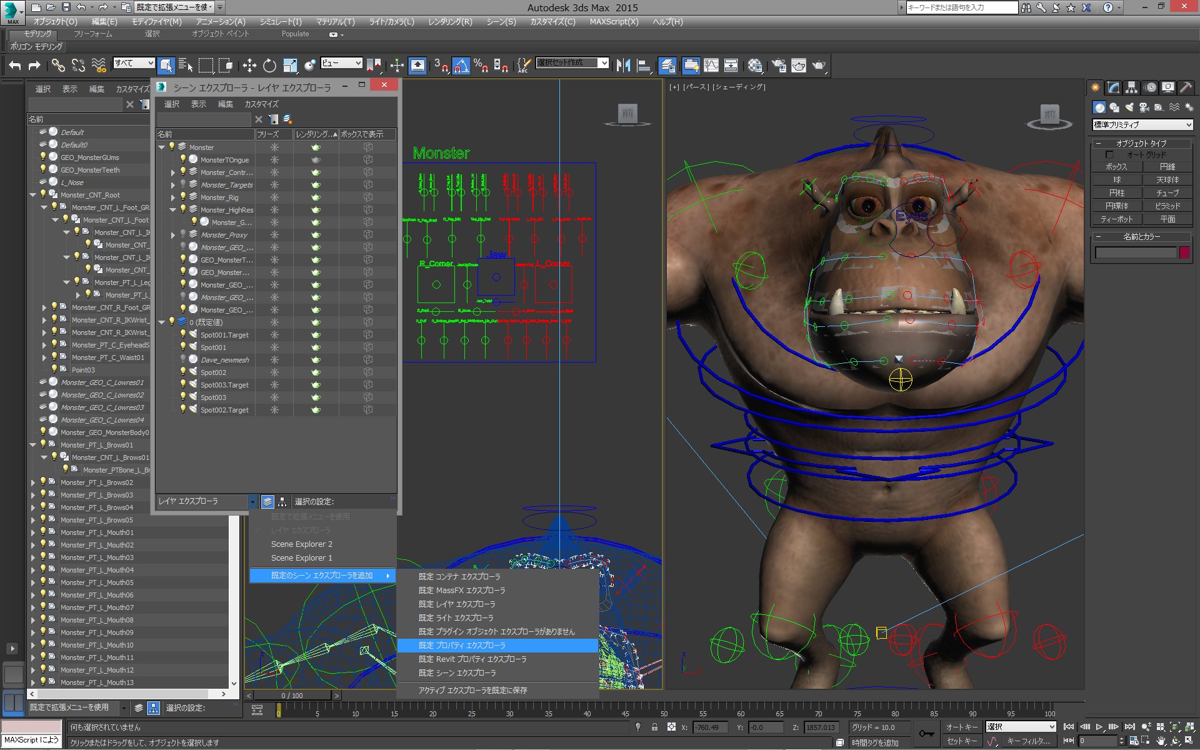
Task: Activate Angle Snap toggle
Action: pos(461,65)
